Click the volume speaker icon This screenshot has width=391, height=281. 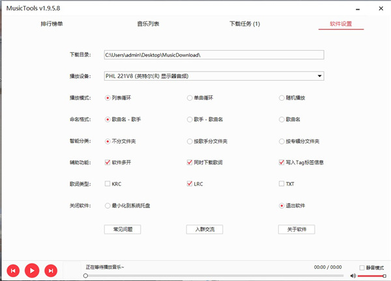tap(353, 276)
